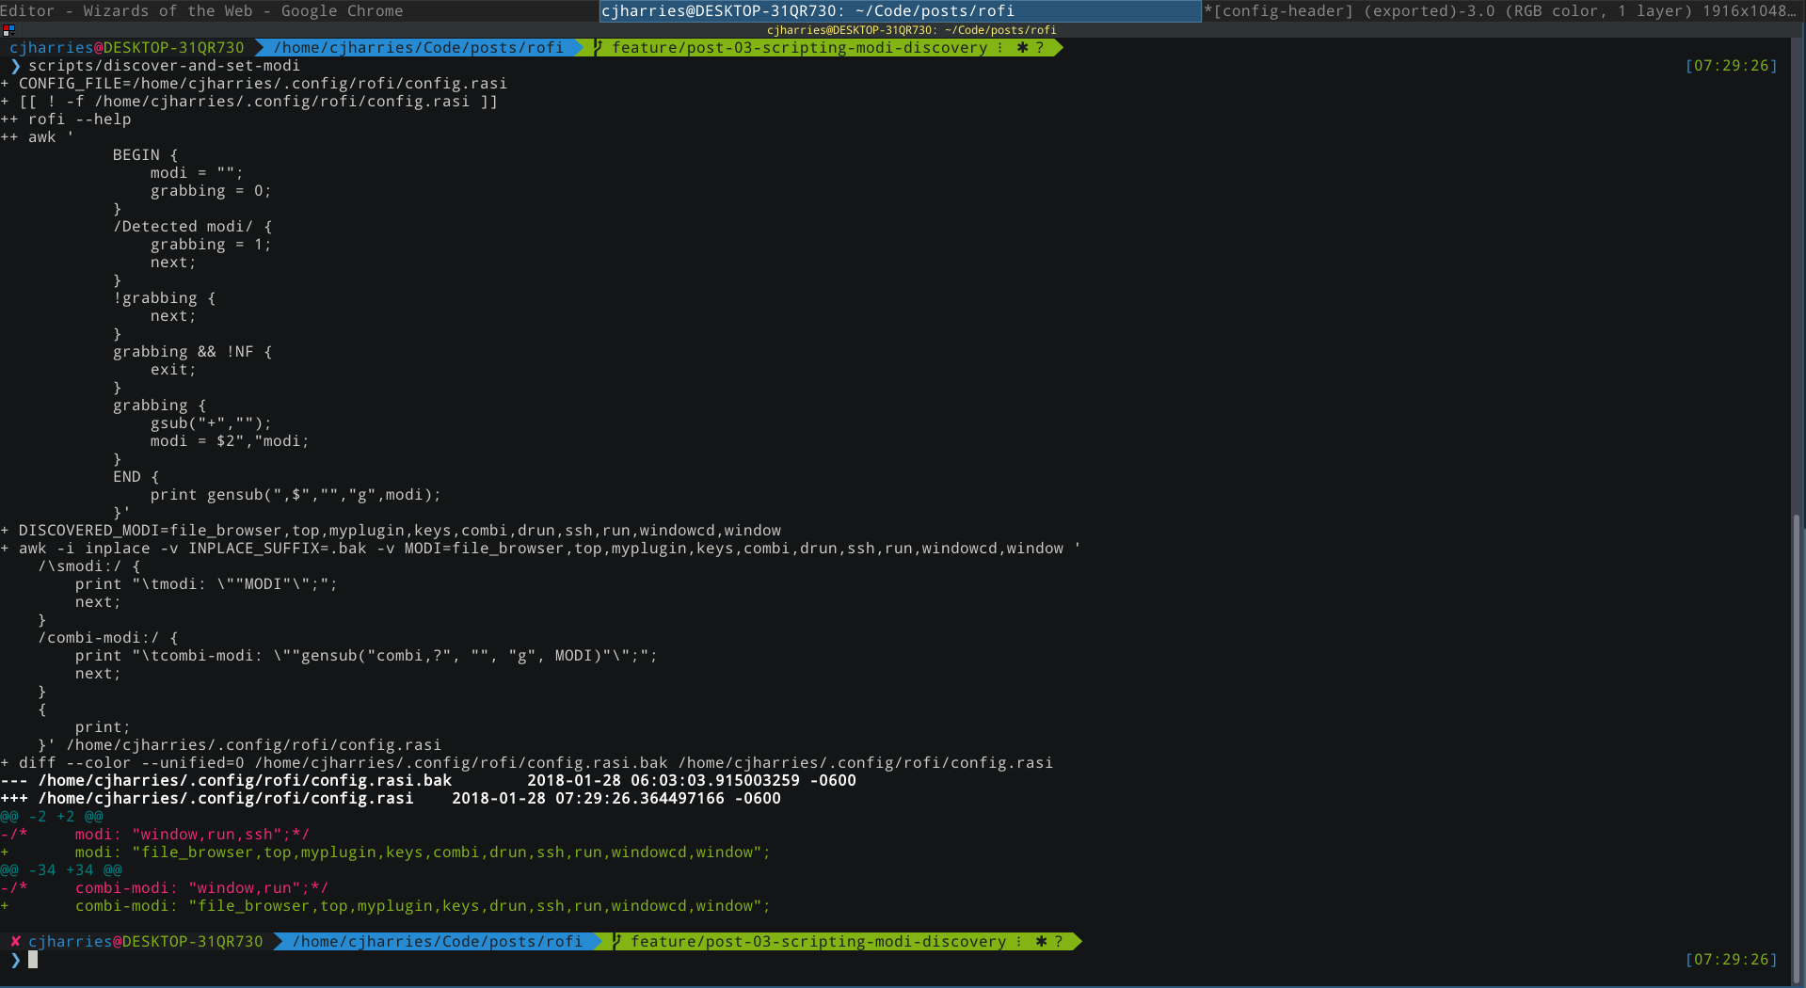Click the DISCOVERED_MODI= output line
The height and width of the screenshot is (988, 1806).
click(391, 531)
